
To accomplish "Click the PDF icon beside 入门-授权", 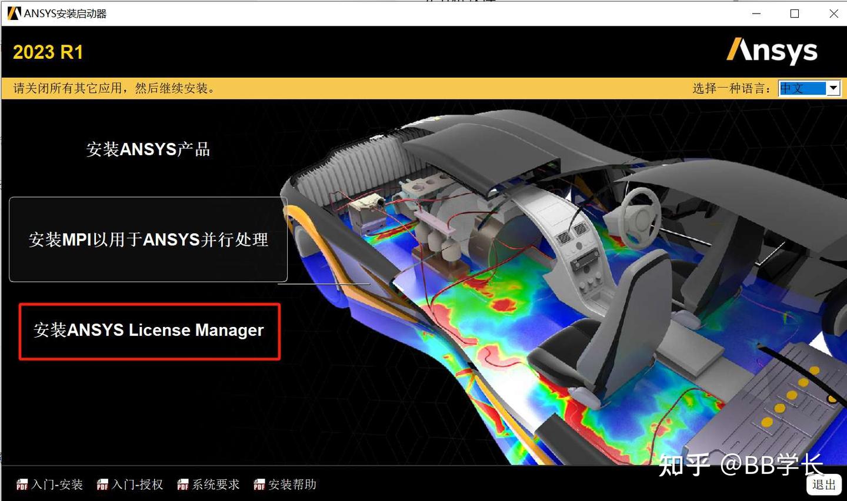I will (102, 485).
